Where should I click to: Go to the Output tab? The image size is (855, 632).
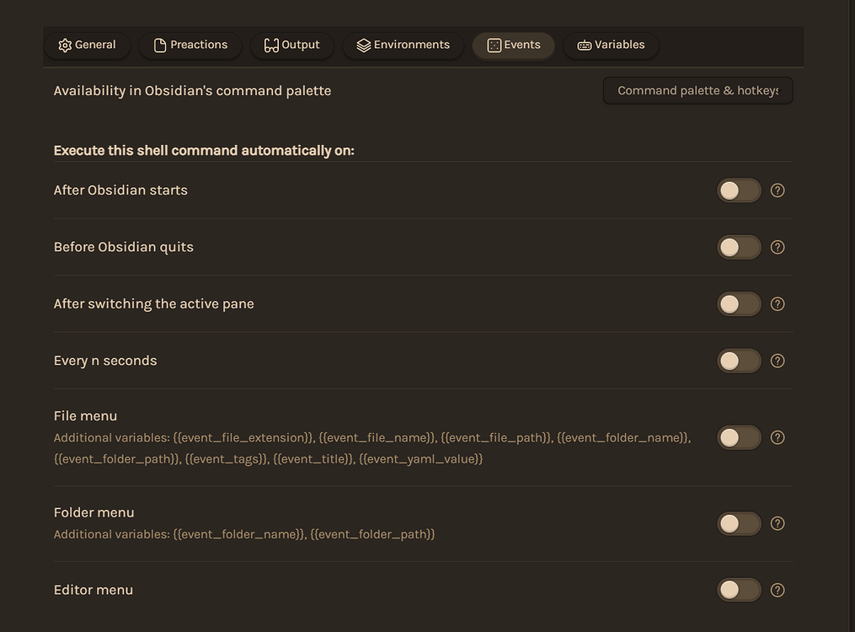click(x=291, y=46)
